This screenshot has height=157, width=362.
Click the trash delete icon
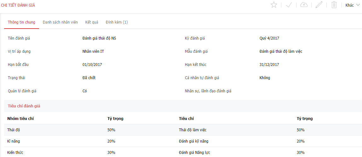pyautogui.click(x=334, y=5)
